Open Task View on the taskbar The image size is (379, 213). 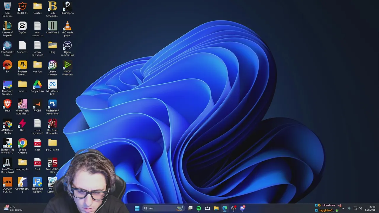pyautogui.click(x=190, y=208)
